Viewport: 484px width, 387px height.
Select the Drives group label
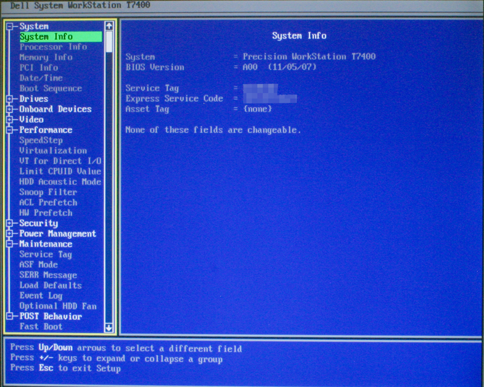[x=34, y=99]
